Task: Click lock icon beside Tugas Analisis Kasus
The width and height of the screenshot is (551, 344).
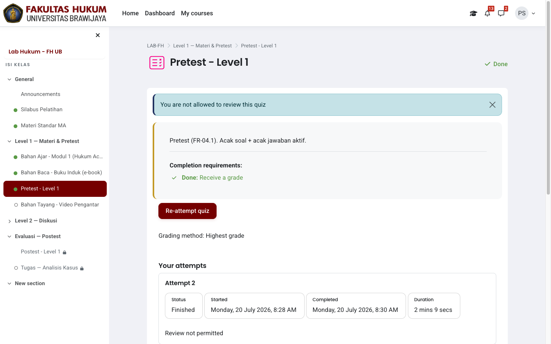Action: [x=82, y=268]
